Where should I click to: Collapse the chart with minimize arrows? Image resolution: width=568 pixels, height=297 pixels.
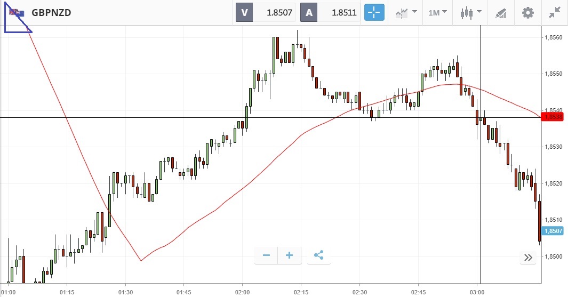(x=555, y=12)
